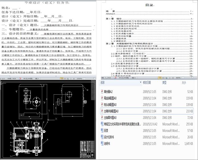
Task: Click 中文(中国) language in left Word status bar
Action: (28, 79)
